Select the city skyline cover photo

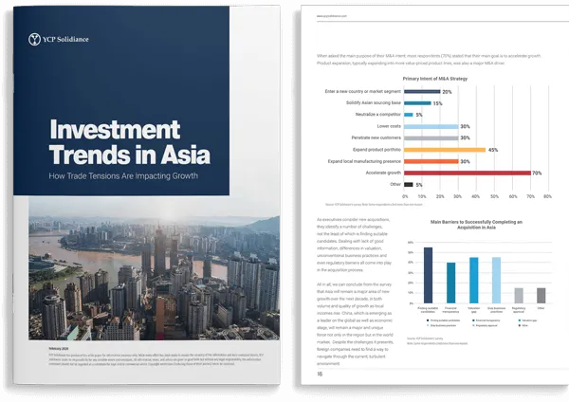[x=155, y=268]
